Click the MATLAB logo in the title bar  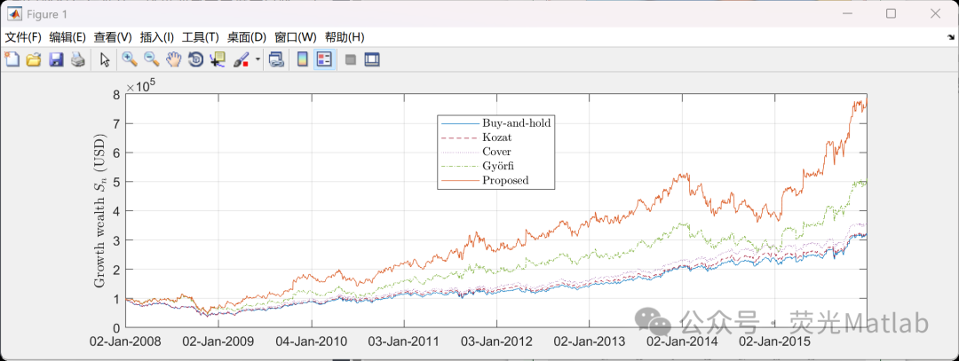[x=13, y=13]
